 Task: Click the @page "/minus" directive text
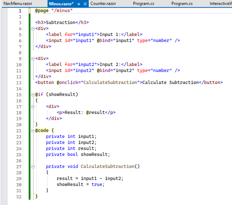(x=54, y=11)
